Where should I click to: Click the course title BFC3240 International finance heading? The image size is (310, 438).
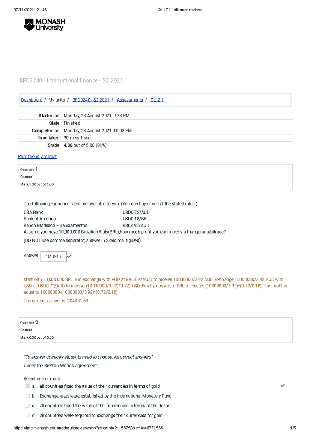71,80
